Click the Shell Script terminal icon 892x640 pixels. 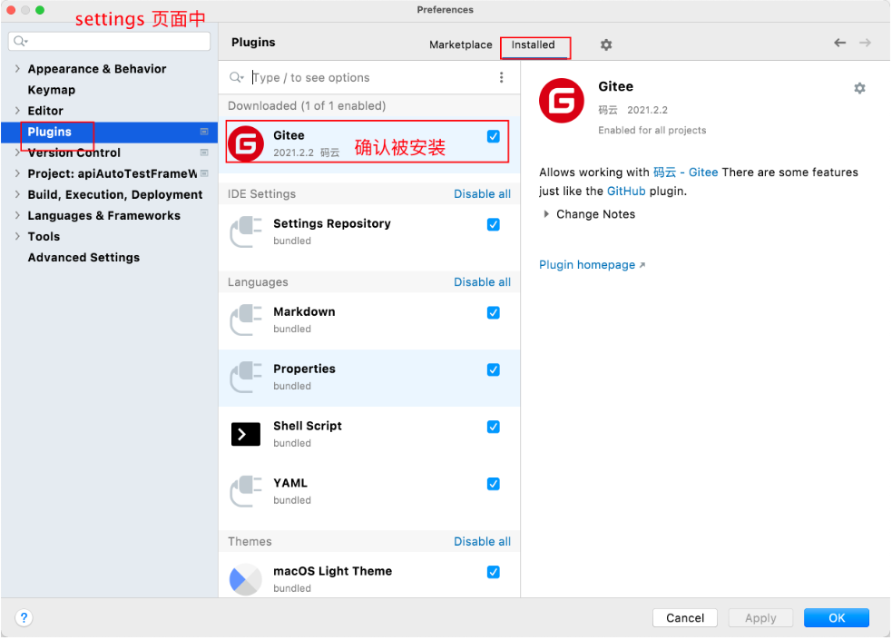[x=246, y=434]
